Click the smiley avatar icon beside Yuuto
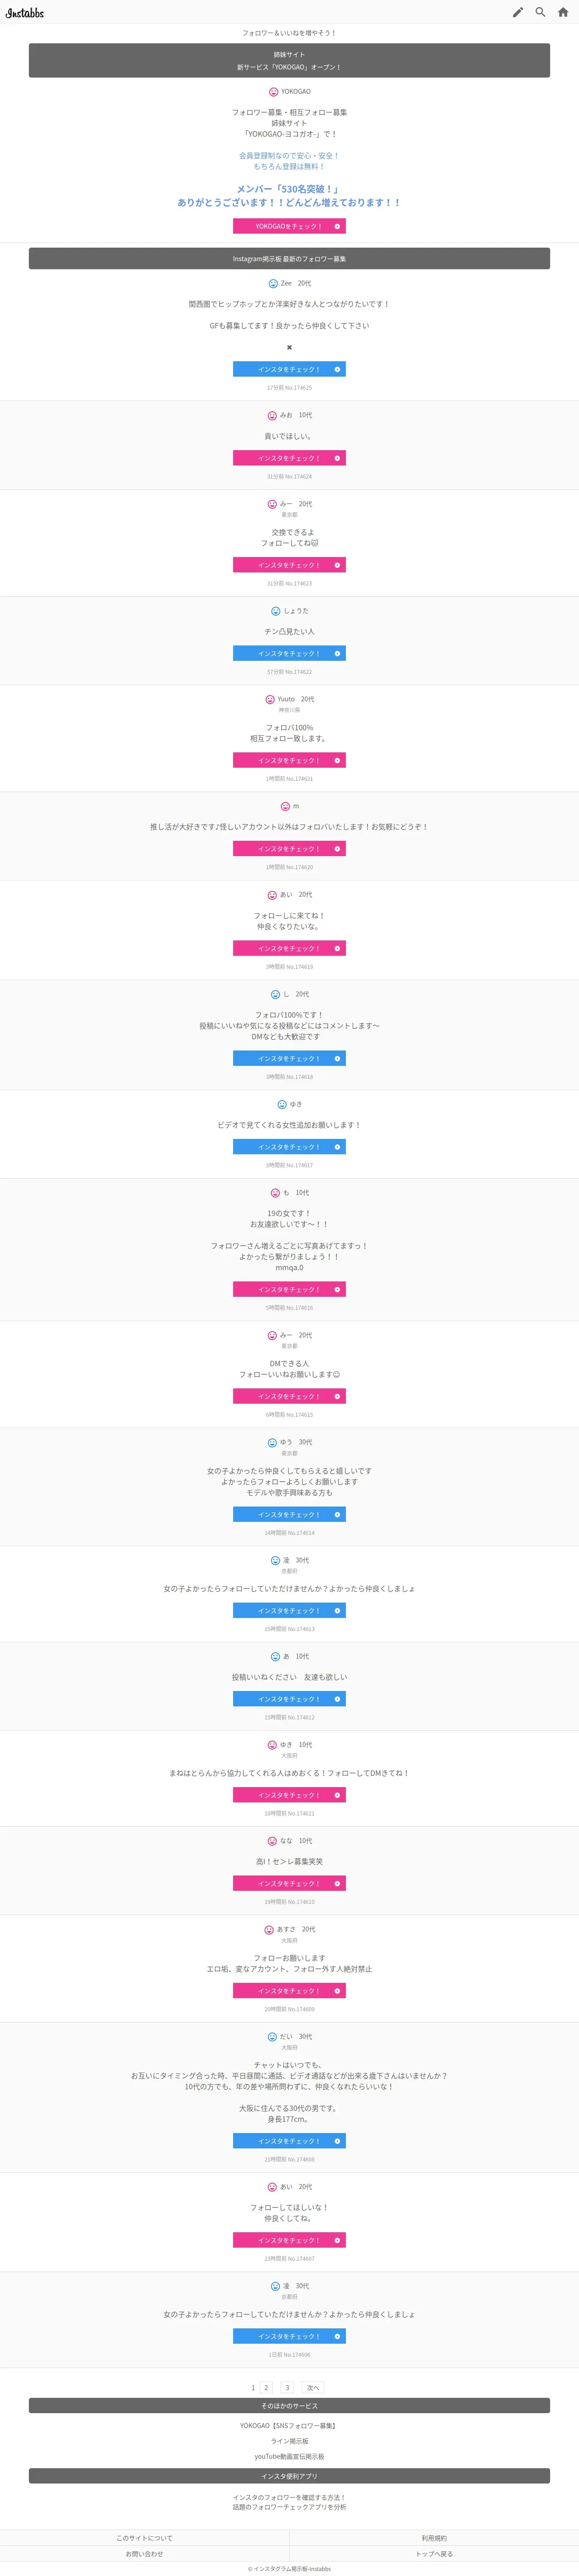 pyautogui.click(x=270, y=700)
